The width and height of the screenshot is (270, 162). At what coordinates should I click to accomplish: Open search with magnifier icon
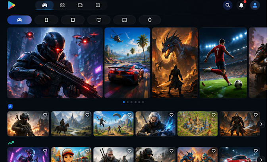point(228,5)
